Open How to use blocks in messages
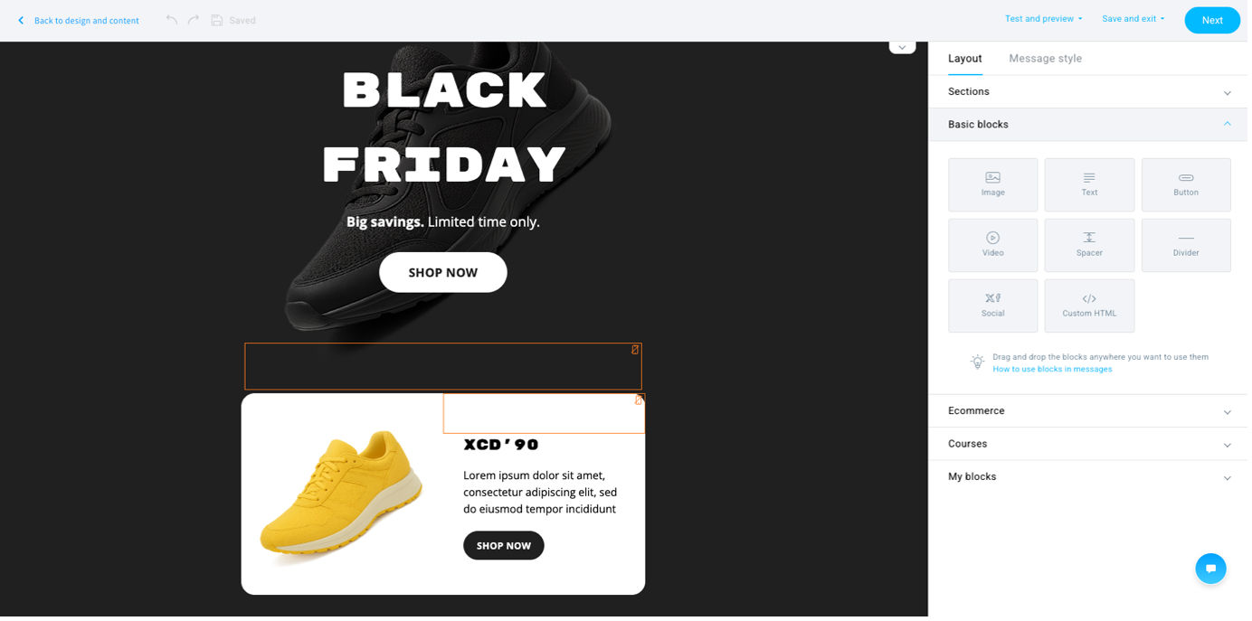Screen dimensions: 1252x621 click(1052, 369)
